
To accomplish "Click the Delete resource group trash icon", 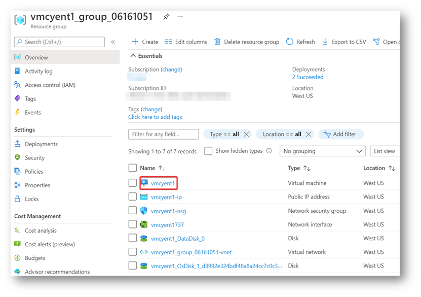I will [217, 42].
